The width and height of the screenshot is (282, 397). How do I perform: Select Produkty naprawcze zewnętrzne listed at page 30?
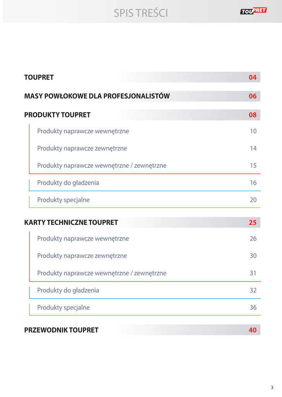click(82, 256)
